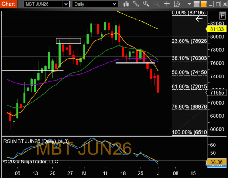Screen dimensions: 228x178
Task: Toggle the crosshair cursor tool
Action: point(167,4)
